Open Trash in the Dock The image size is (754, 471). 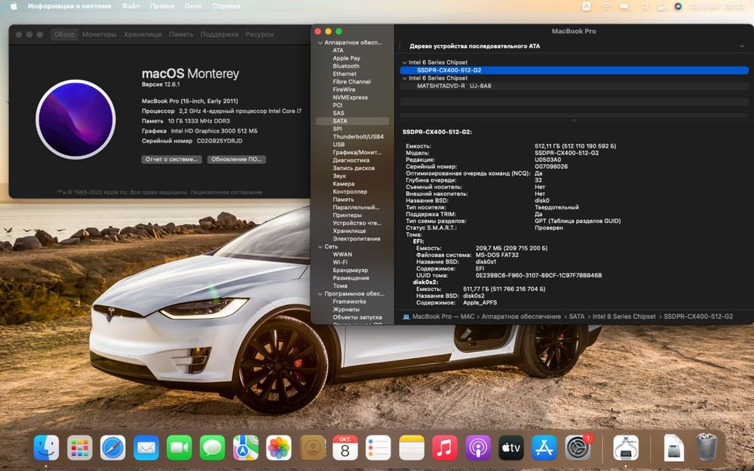click(x=707, y=448)
